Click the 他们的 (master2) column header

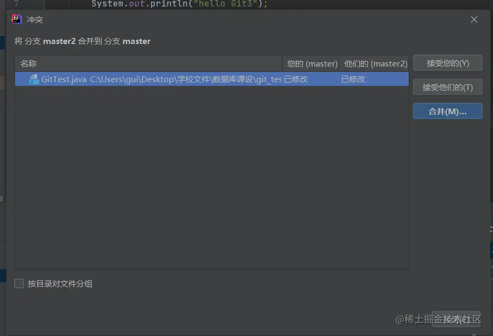[374, 63]
